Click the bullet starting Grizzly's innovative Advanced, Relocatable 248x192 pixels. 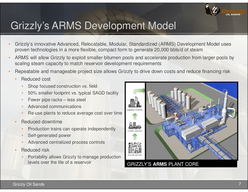click(x=123, y=47)
